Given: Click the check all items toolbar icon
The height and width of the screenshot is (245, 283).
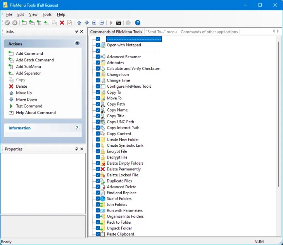Looking at the screenshot, I should pos(69,23).
